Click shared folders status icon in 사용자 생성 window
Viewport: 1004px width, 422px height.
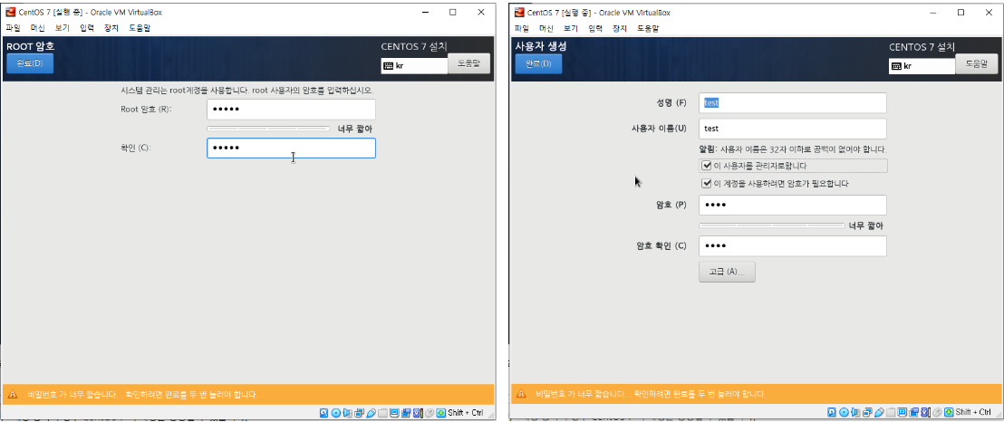[x=891, y=413]
